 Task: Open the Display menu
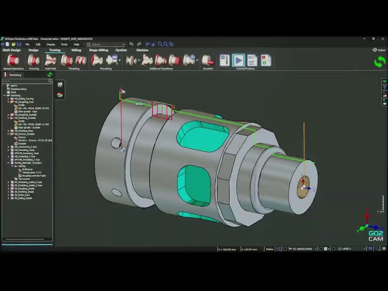coord(51,44)
